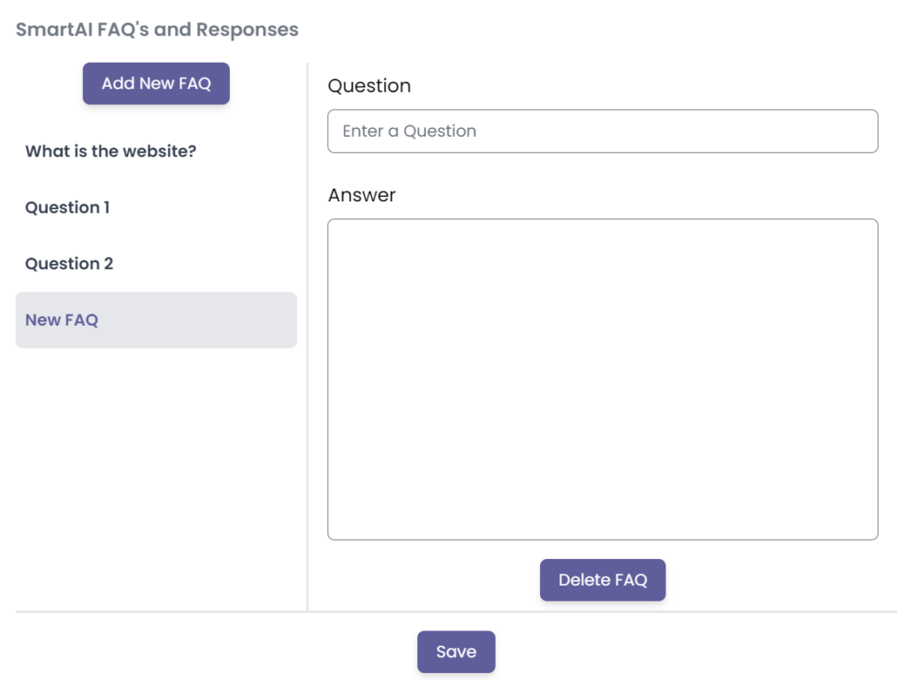
Task: Click the Question field label
Action: pos(369,86)
